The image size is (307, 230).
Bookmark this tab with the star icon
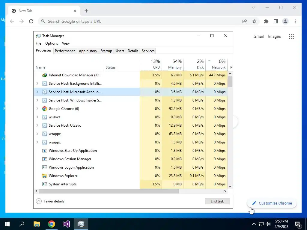coord(254,21)
